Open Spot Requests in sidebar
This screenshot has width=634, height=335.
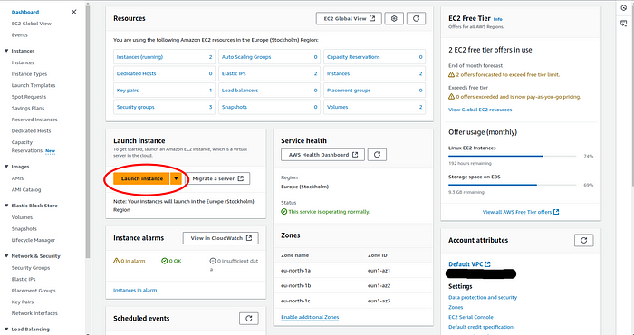[29, 97]
